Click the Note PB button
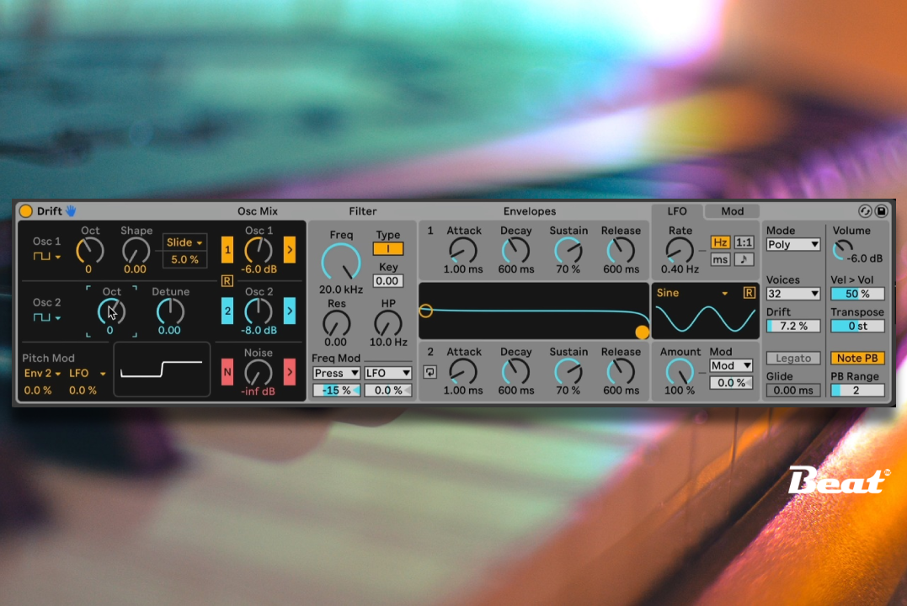 857,359
